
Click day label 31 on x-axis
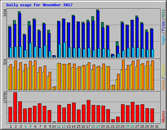pos(157,126)
